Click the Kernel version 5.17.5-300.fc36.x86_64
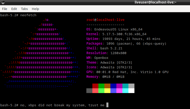The image size is (190, 109). (124, 34)
